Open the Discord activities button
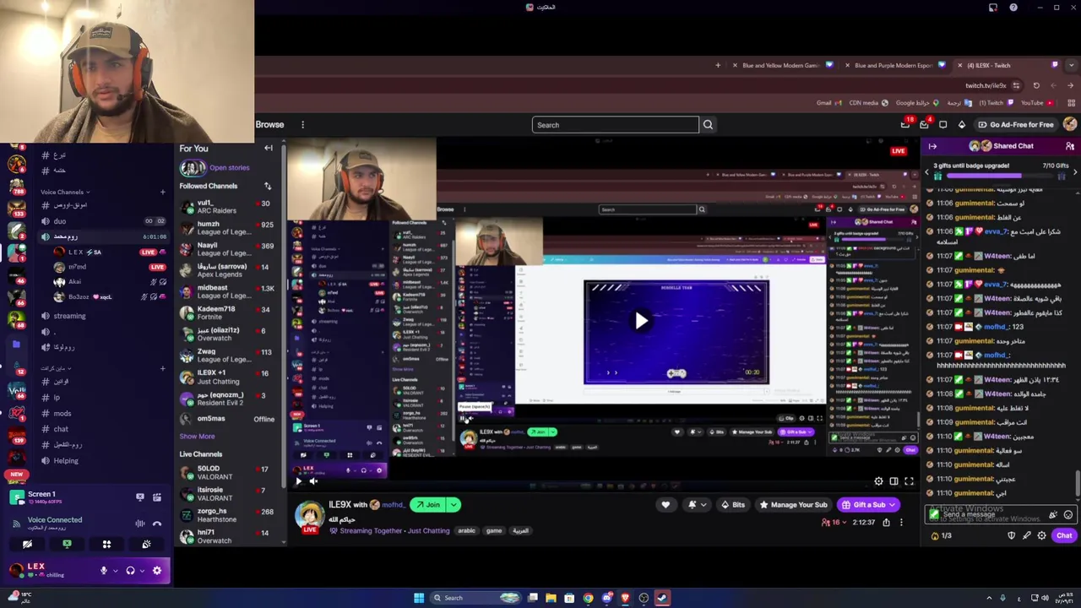This screenshot has width=1081, height=608. [106, 545]
